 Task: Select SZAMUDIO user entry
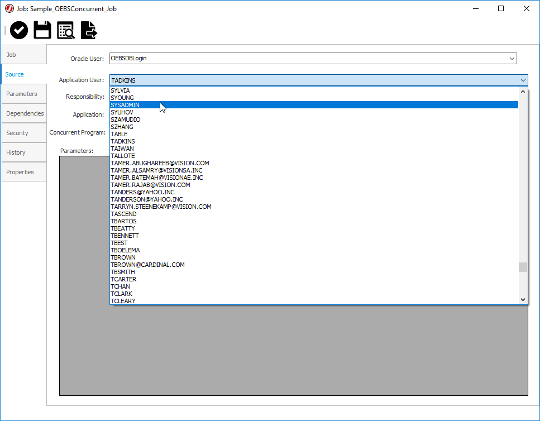(x=314, y=119)
